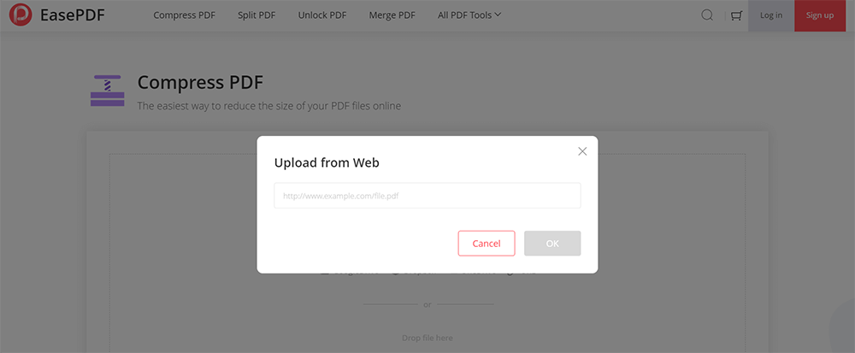
Task: Click the EasePDF red logo icon
Action: pyautogui.click(x=21, y=15)
